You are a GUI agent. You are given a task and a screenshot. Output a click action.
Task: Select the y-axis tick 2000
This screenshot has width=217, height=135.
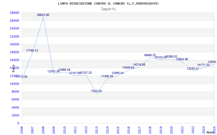(x=15, y=116)
